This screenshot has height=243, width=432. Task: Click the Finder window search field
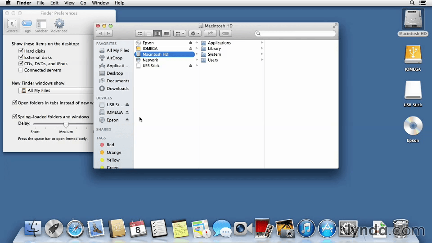coord(295,33)
